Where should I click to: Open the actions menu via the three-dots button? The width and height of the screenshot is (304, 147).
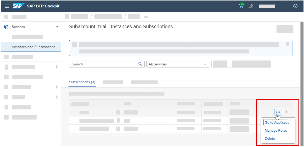click(278, 112)
